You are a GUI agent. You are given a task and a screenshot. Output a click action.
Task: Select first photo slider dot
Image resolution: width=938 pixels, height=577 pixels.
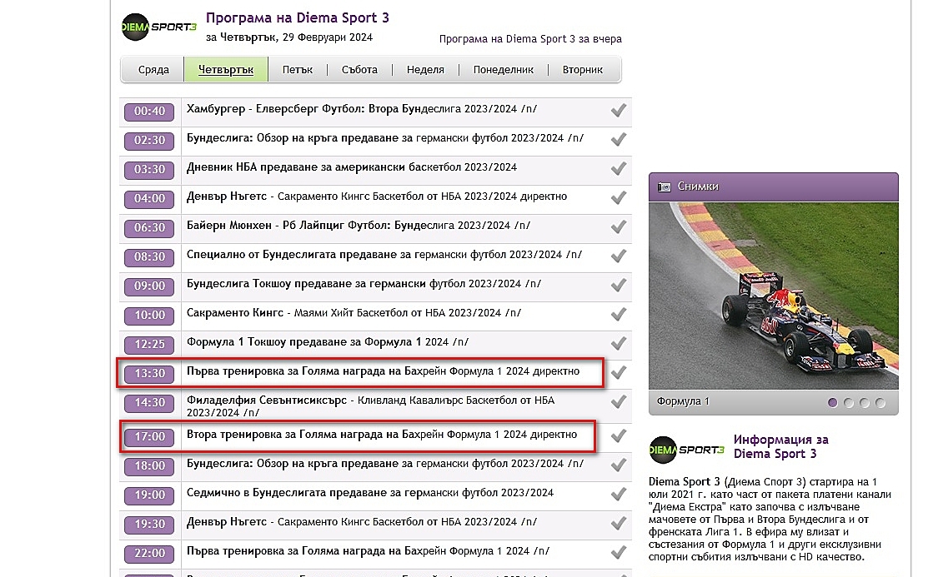point(833,403)
